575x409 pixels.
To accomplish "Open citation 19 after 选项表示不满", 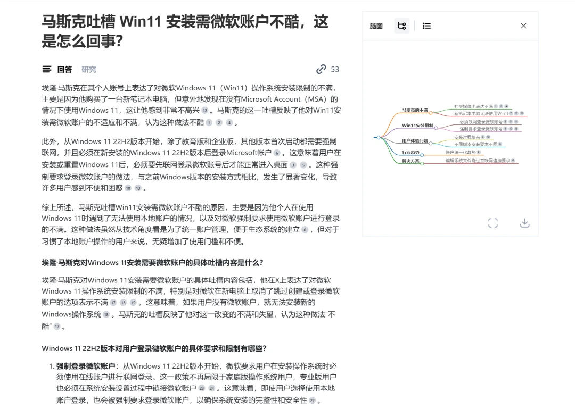I will [x=133, y=303].
